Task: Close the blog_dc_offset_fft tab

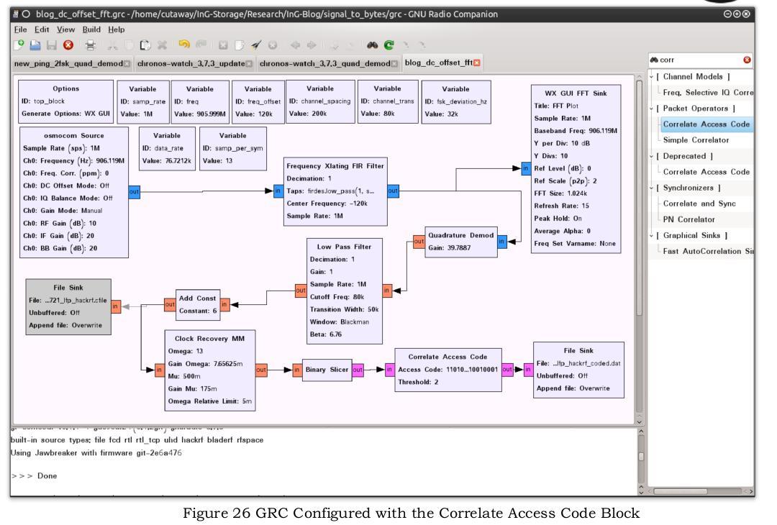Action: [x=477, y=63]
